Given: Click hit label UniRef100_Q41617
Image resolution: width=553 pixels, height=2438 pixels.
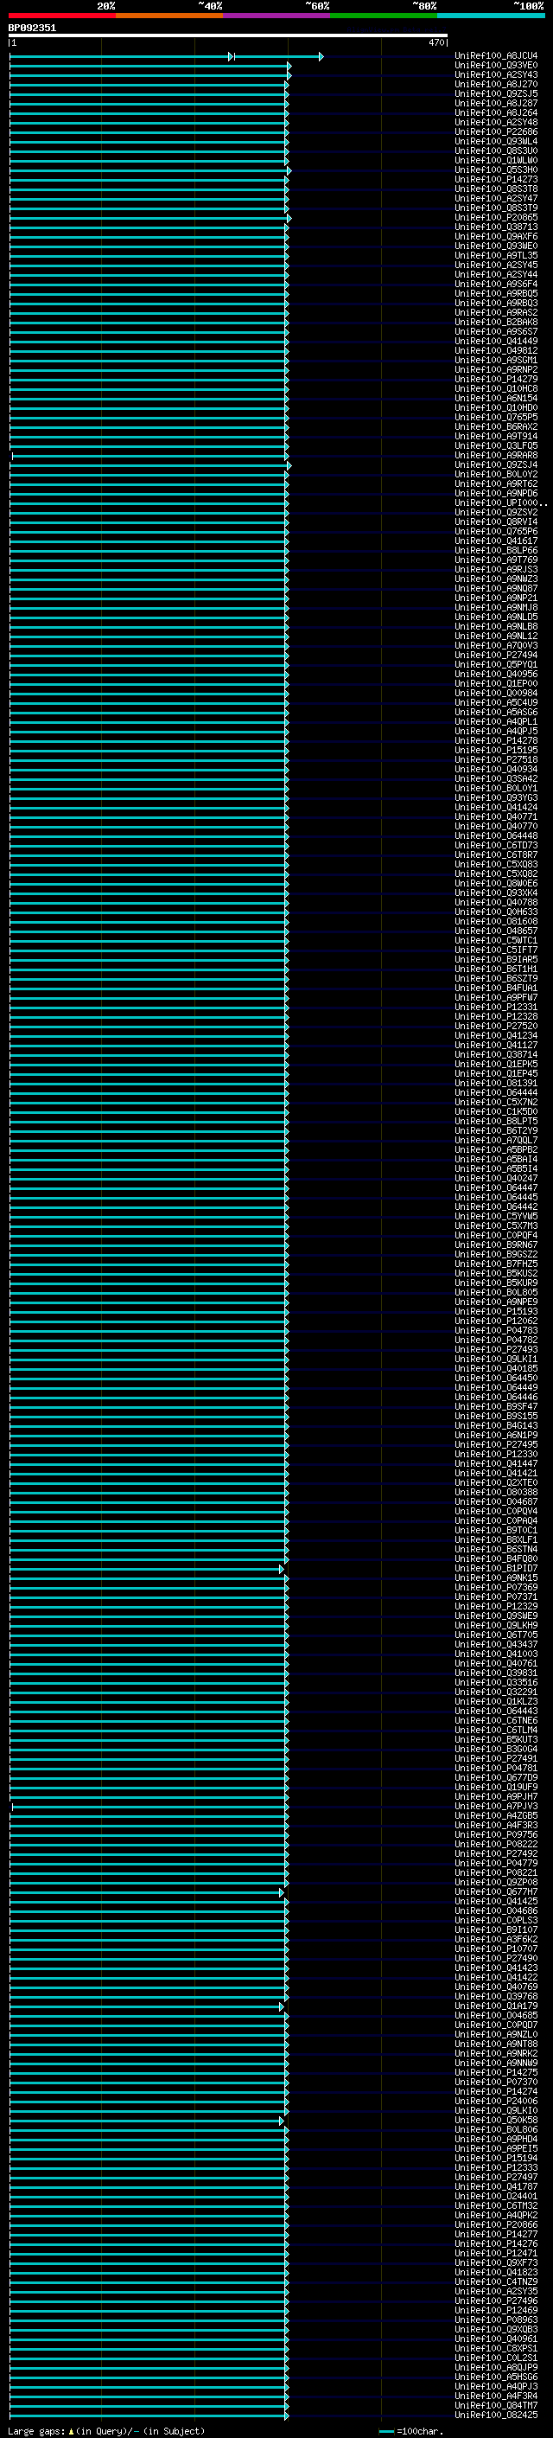Looking at the screenshot, I should point(495,541).
